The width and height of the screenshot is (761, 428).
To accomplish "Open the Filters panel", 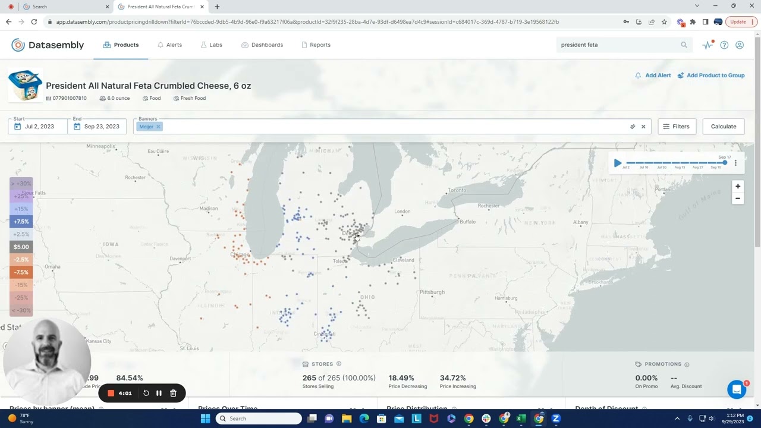I will (677, 126).
